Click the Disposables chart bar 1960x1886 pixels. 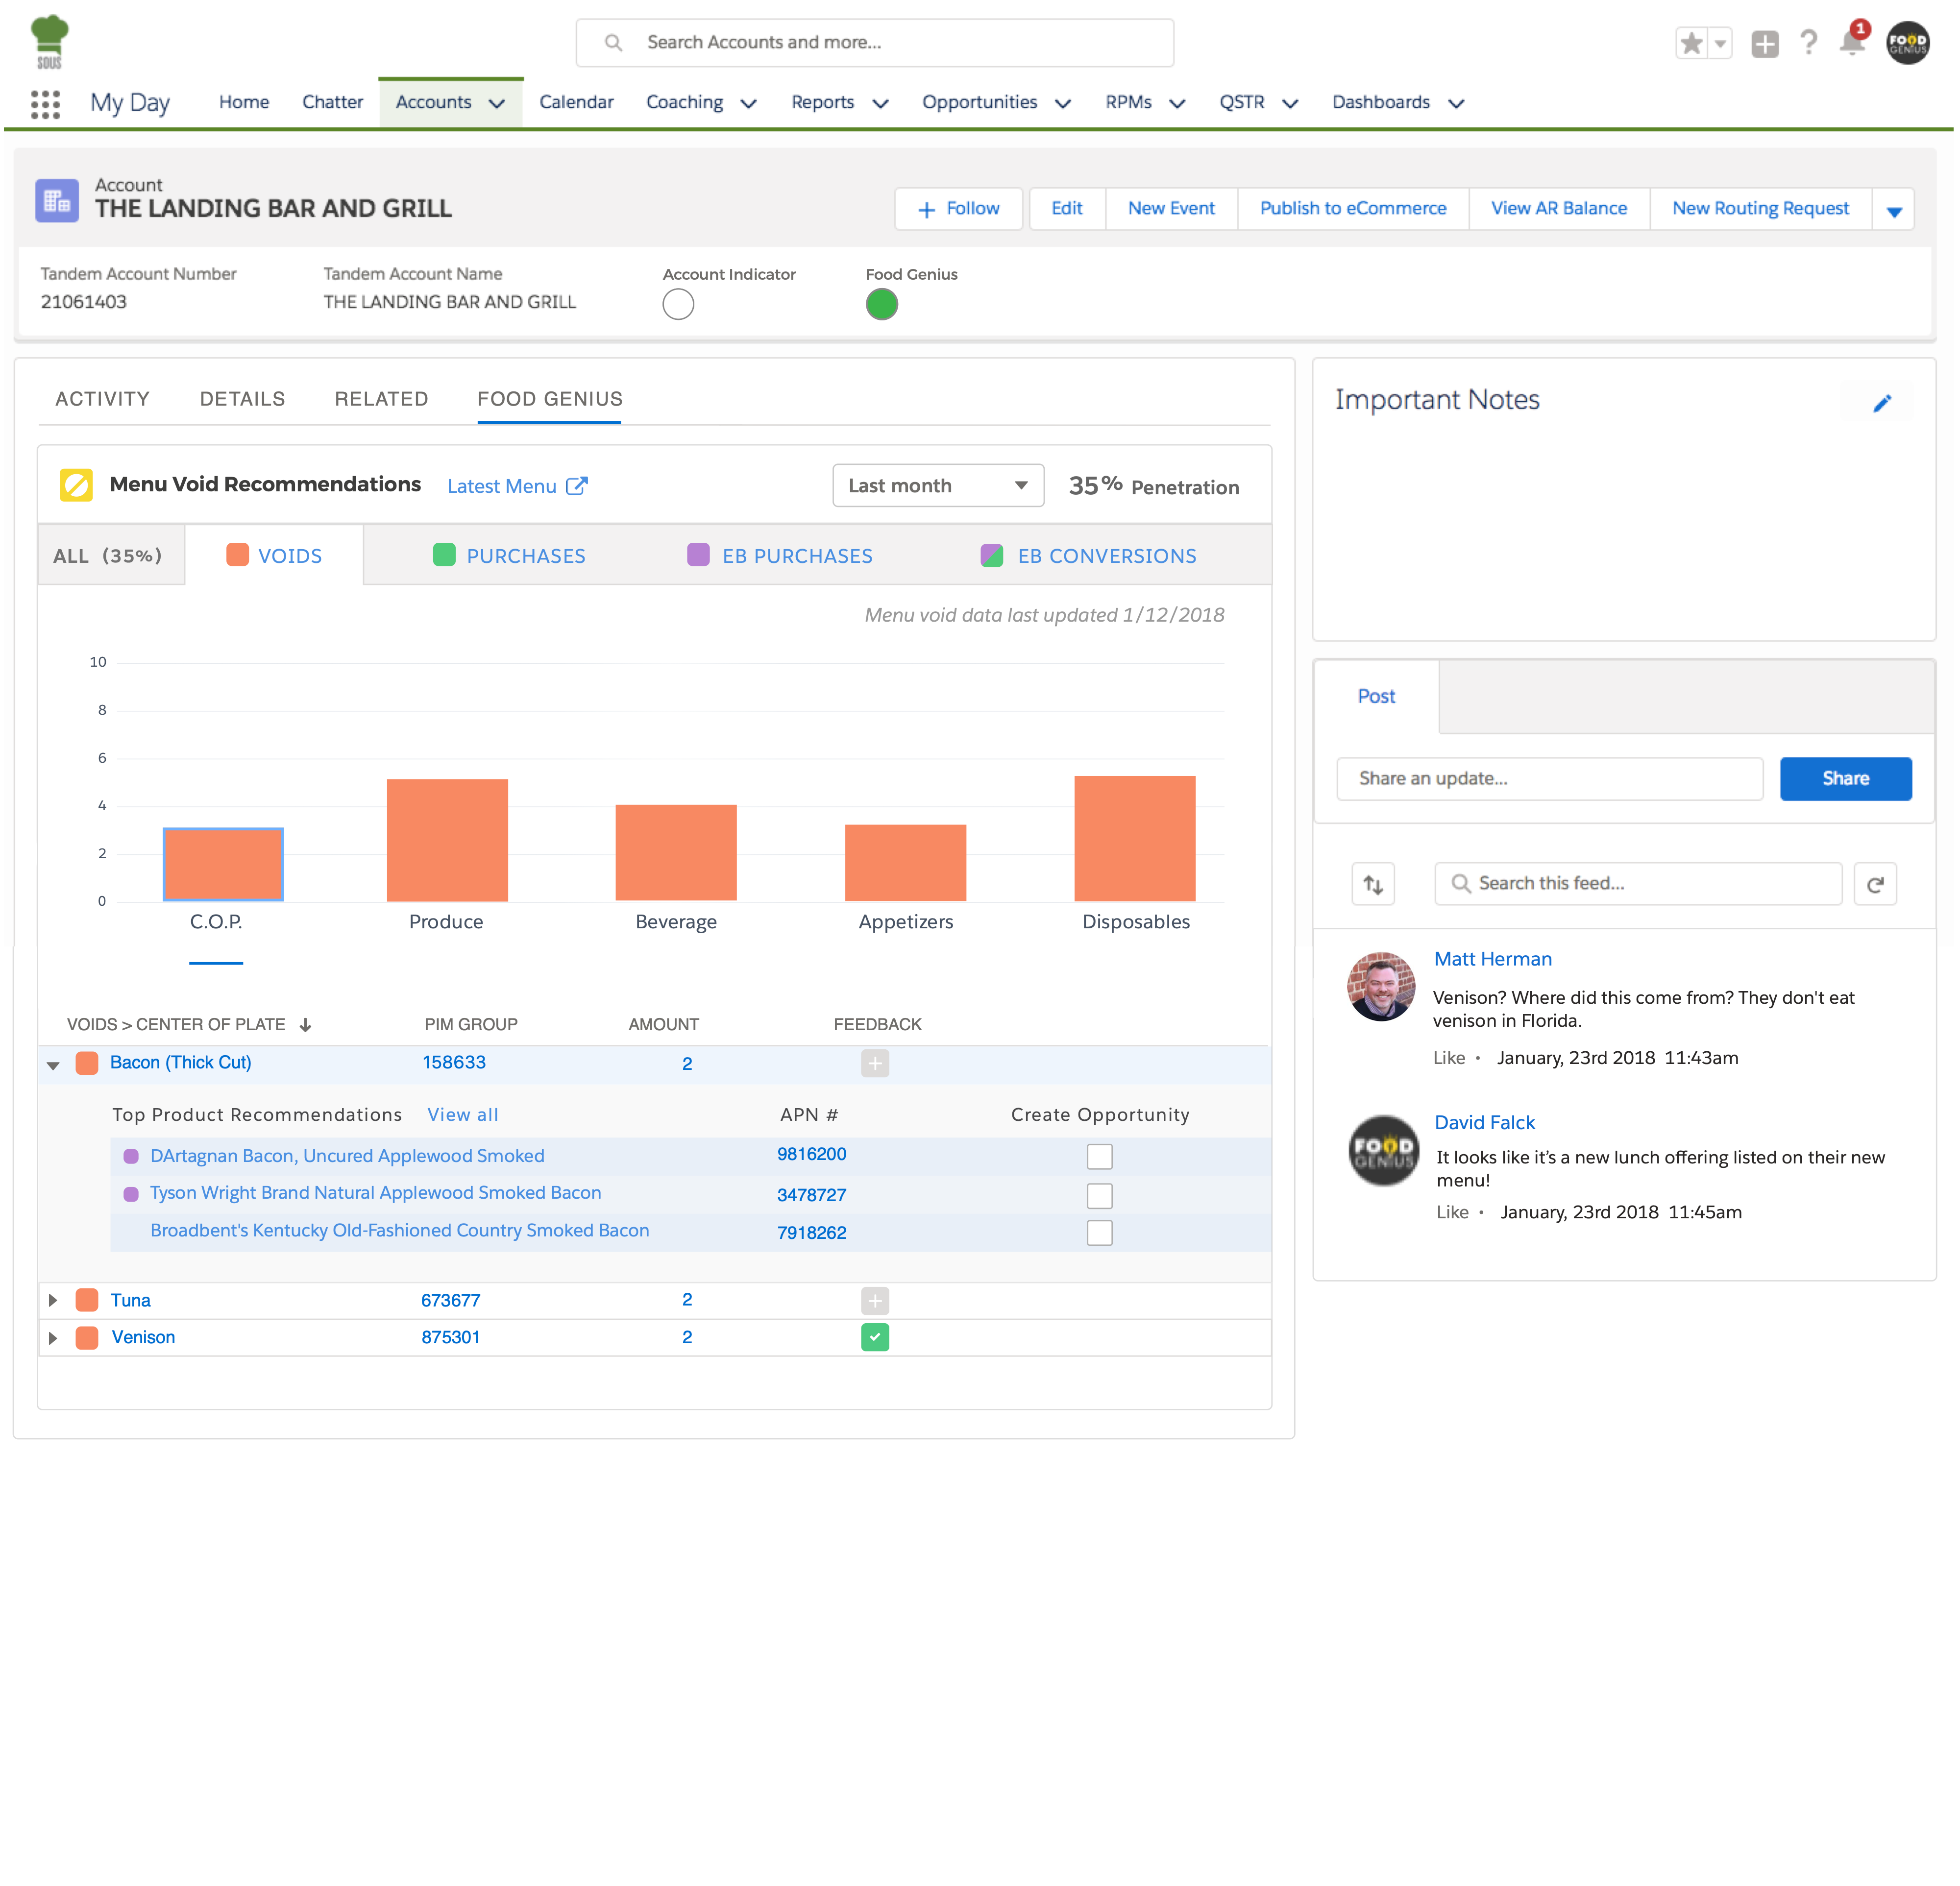click(x=1135, y=839)
